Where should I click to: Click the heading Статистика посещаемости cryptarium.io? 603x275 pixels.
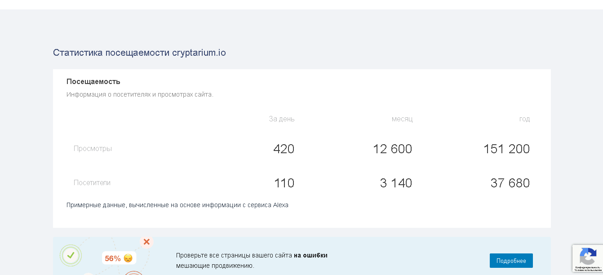pos(139,53)
